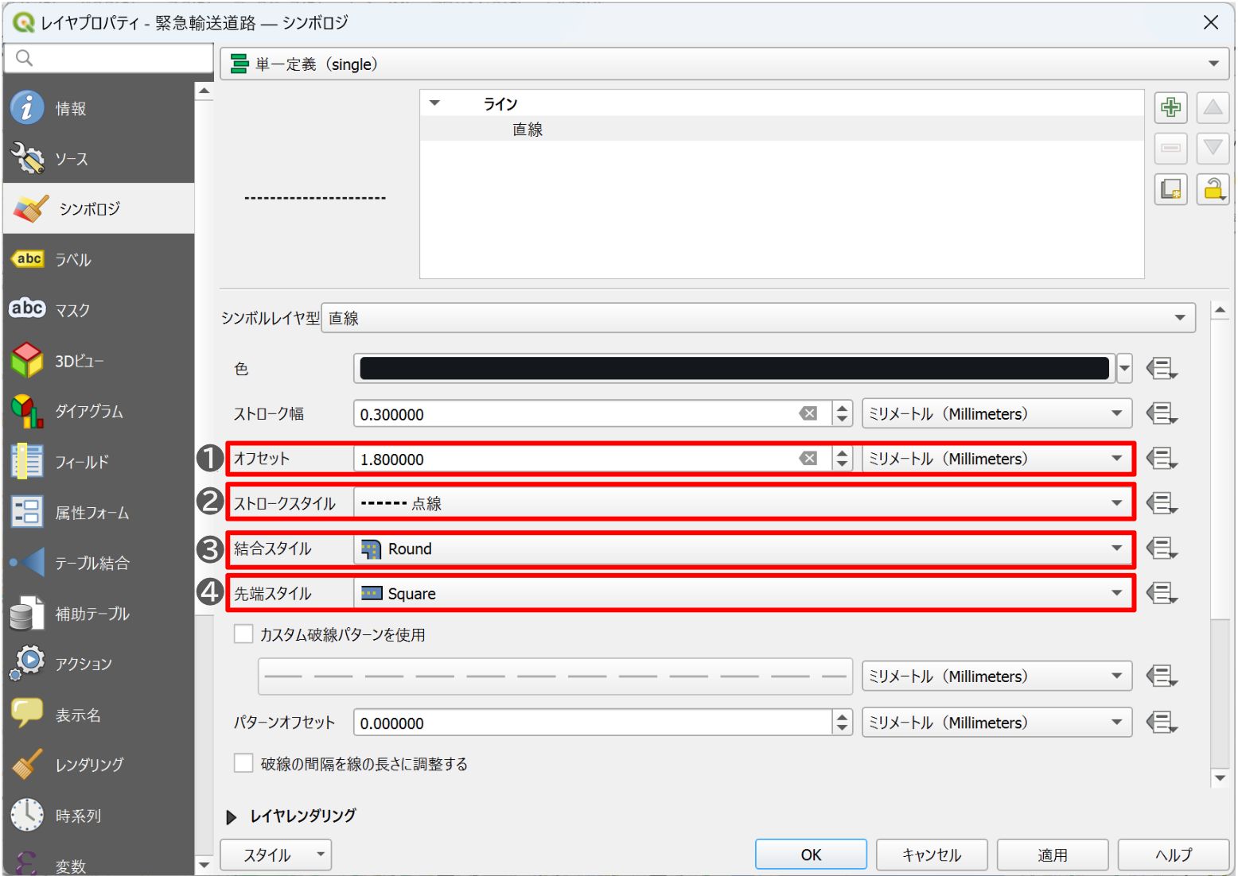Image resolution: width=1238 pixels, height=876 pixels.
Task: Open the 情報 page
Action: [x=99, y=108]
